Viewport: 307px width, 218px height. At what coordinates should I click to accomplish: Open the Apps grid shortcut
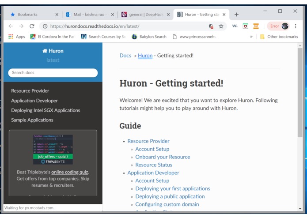tap(17, 37)
